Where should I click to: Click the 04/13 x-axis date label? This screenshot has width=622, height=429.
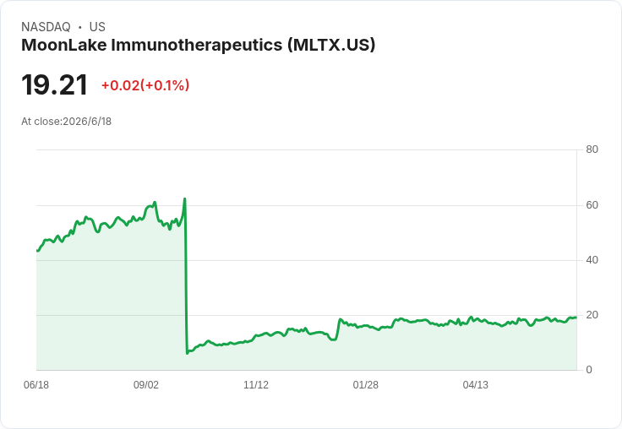point(476,384)
